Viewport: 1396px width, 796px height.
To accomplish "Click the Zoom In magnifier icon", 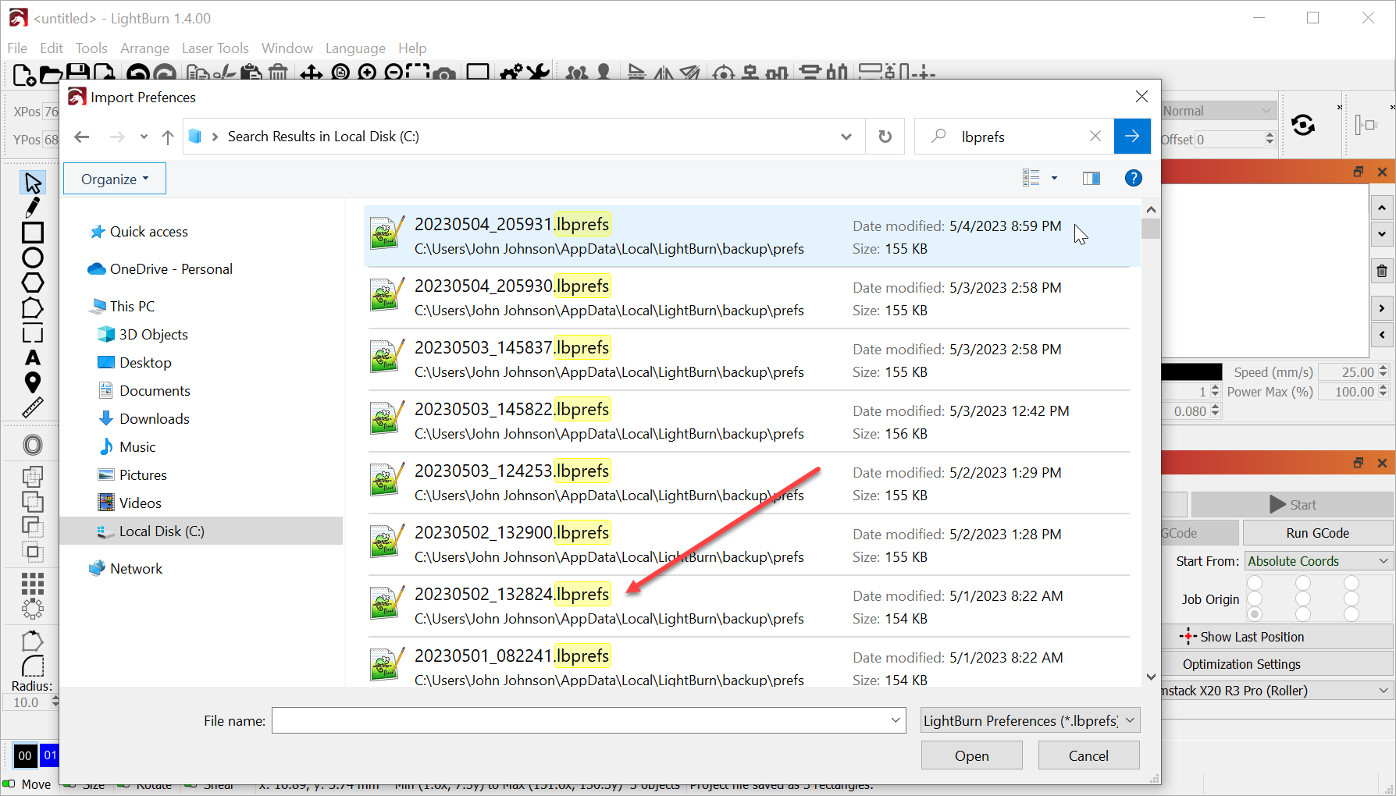I will [367, 74].
